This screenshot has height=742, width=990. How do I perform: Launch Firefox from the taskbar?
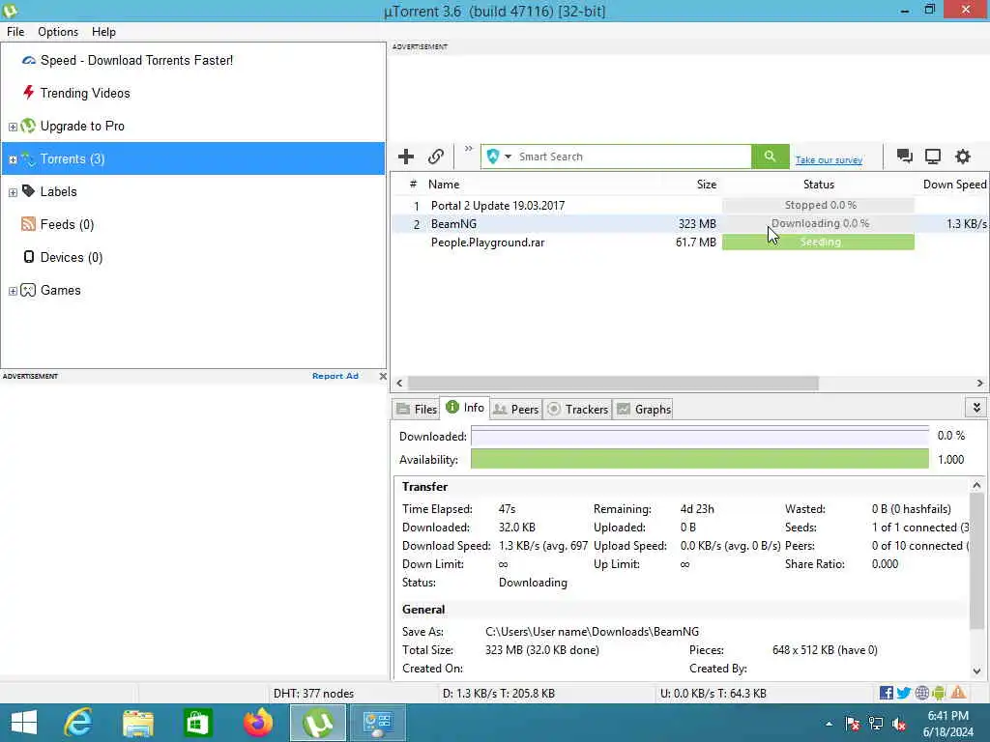pyautogui.click(x=257, y=723)
